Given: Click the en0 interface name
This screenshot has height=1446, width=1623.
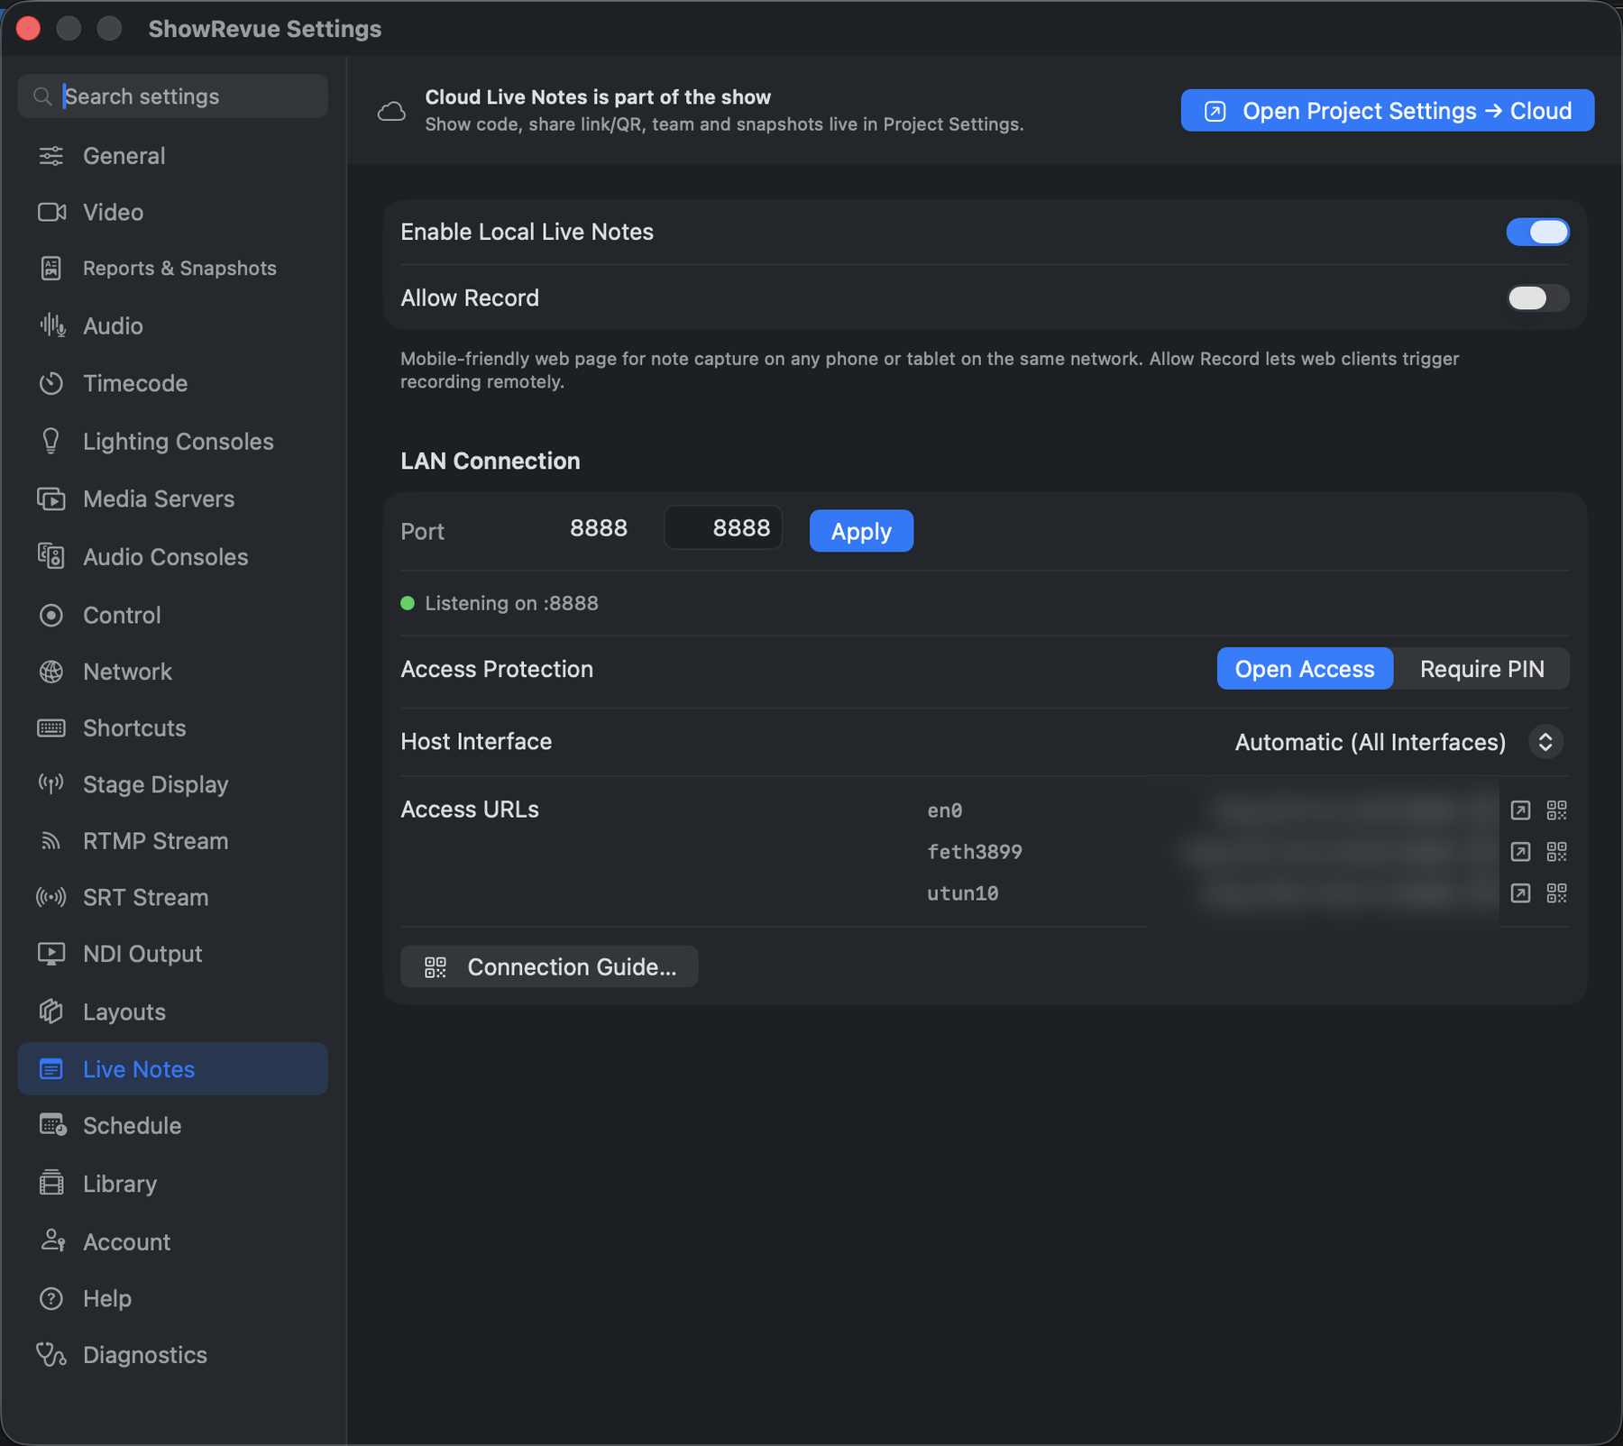Looking at the screenshot, I should tap(944, 810).
